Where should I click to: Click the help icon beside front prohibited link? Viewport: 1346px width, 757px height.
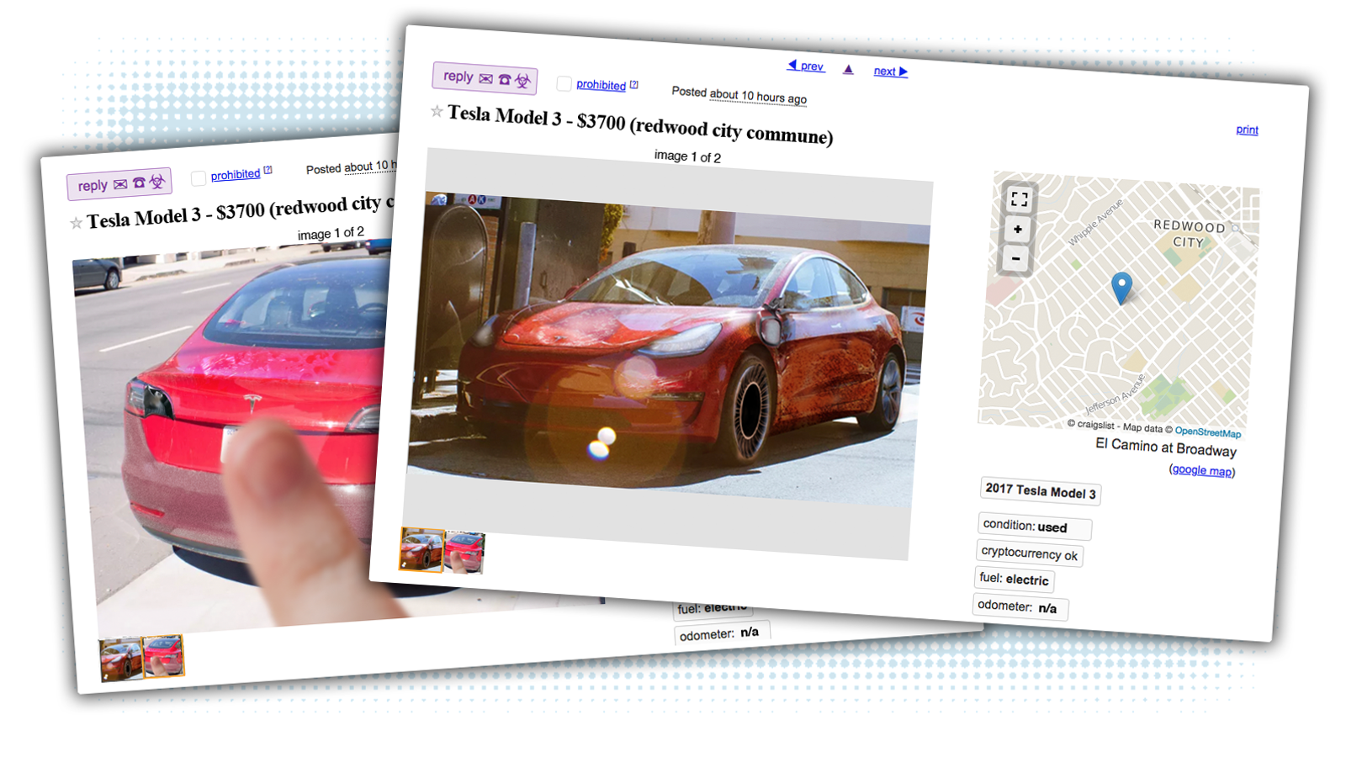634,85
